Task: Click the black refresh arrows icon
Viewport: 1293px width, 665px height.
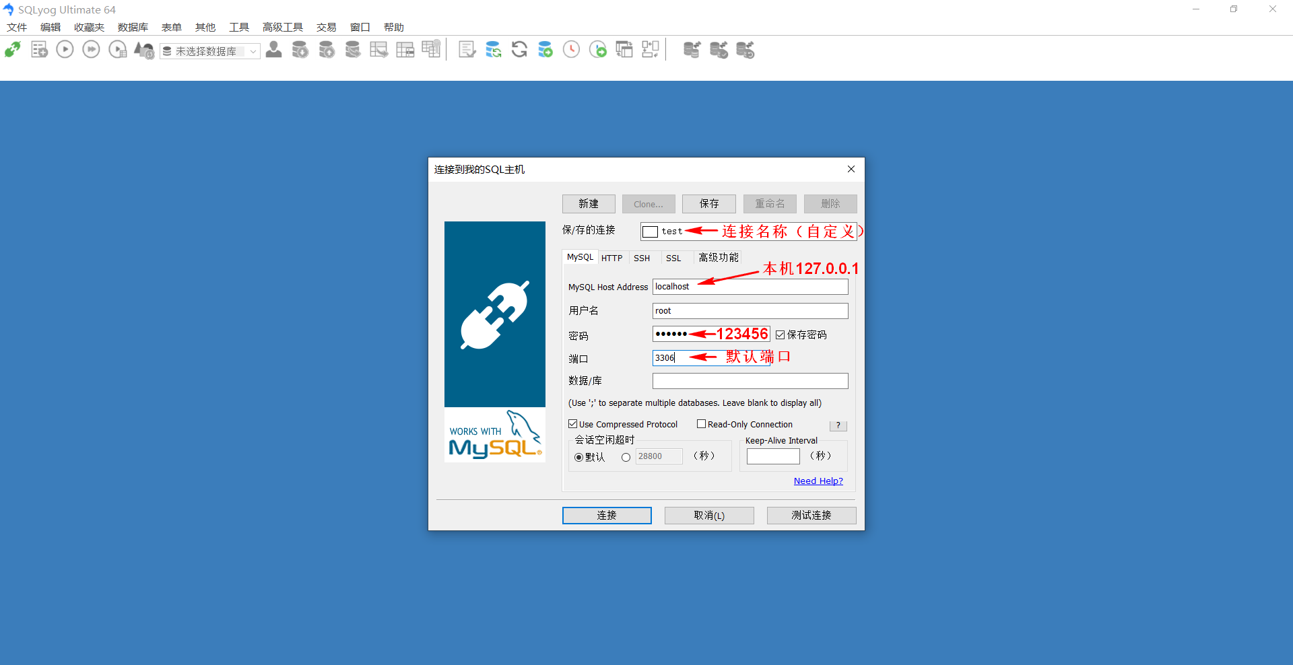Action: [x=519, y=50]
